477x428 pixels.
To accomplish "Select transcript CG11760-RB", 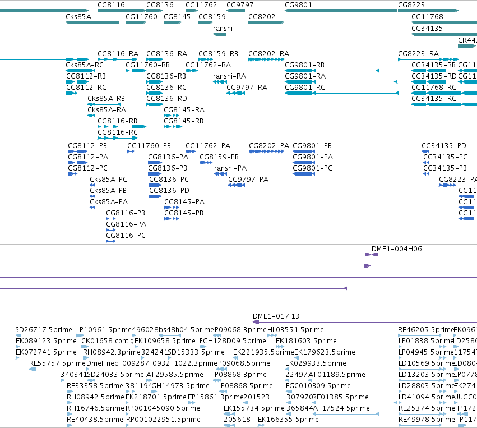I will pyautogui.click(x=147, y=65).
